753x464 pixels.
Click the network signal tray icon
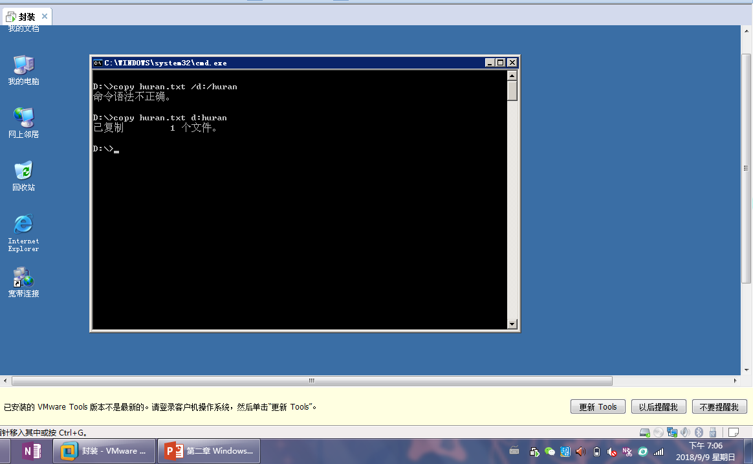pos(659,452)
